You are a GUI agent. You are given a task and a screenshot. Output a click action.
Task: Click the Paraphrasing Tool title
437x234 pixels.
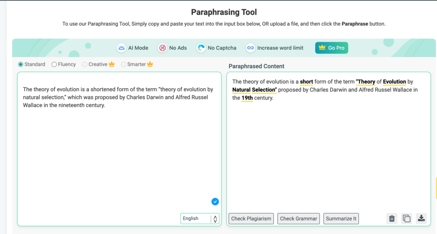click(224, 12)
